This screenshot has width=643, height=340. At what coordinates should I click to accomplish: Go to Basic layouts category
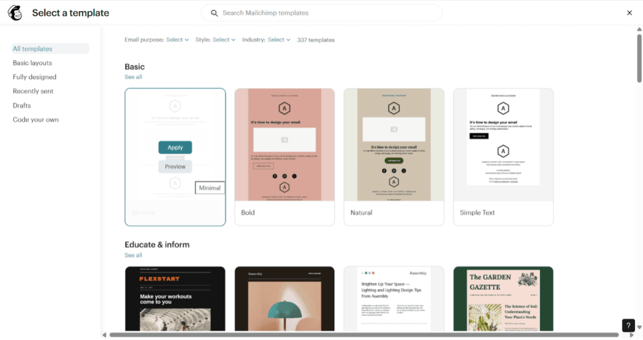(33, 63)
